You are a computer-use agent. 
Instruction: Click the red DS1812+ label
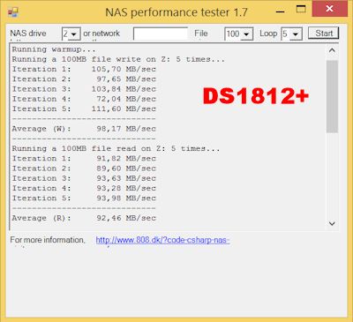[x=256, y=96]
